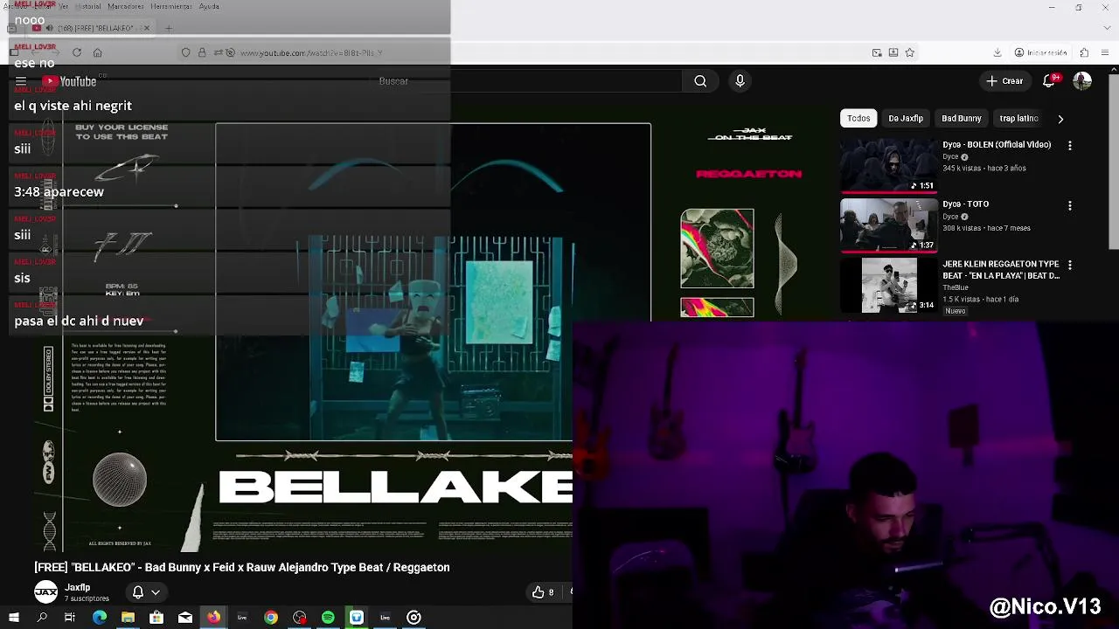This screenshot has width=1119, height=629.
Task: Open Firefox Herramientas menu
Action: [171, 6]
